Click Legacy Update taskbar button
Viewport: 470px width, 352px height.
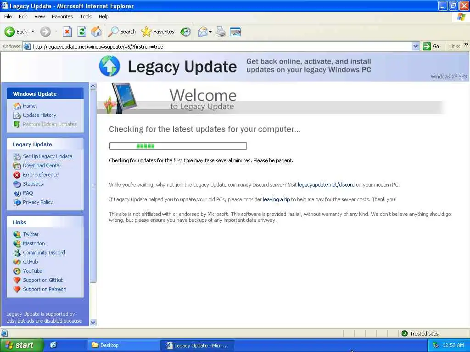[197, 345]
